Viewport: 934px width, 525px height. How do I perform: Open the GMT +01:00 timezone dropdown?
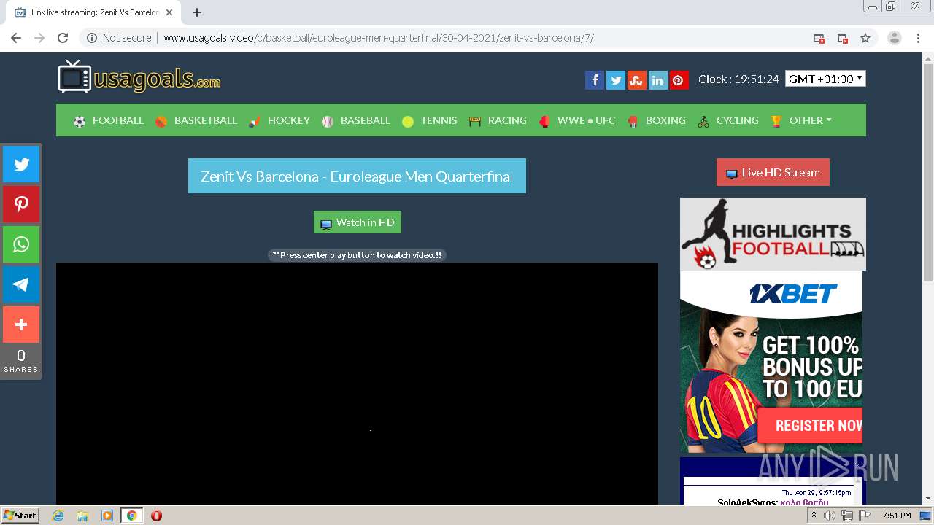(x=825, y=79)
